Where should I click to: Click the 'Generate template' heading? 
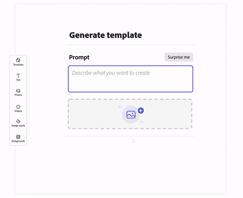[105, 35]
